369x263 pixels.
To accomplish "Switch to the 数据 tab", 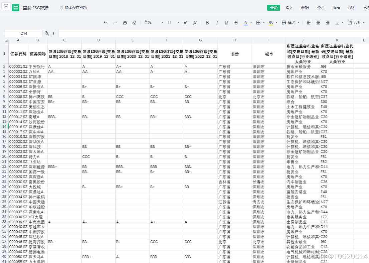I will point(305,8).
